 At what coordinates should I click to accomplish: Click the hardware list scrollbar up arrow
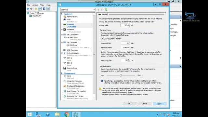pyautogui.click(x=94, y=14)
